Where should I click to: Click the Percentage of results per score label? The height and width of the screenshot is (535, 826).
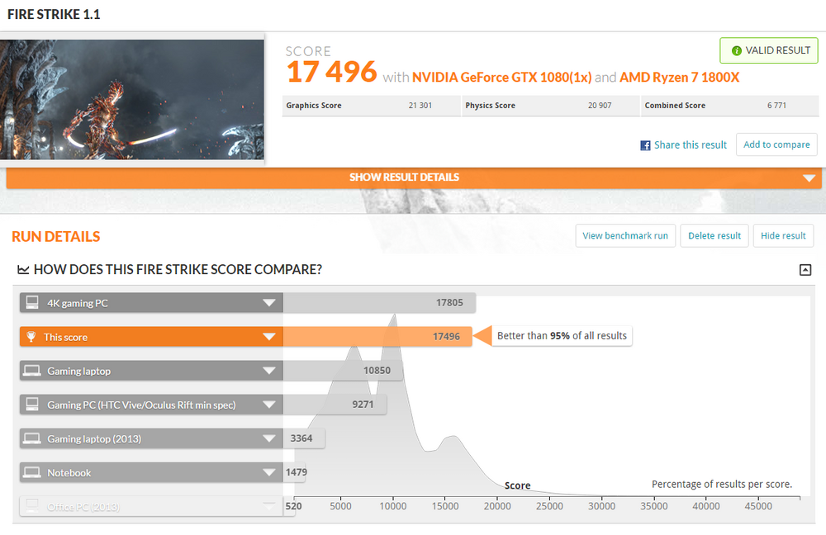coord(722,484)
